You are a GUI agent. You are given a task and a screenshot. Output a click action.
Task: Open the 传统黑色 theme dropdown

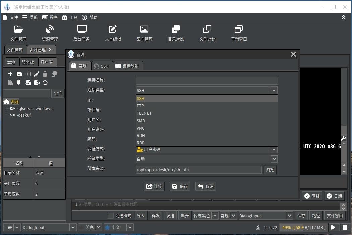(x=206, y=216)
